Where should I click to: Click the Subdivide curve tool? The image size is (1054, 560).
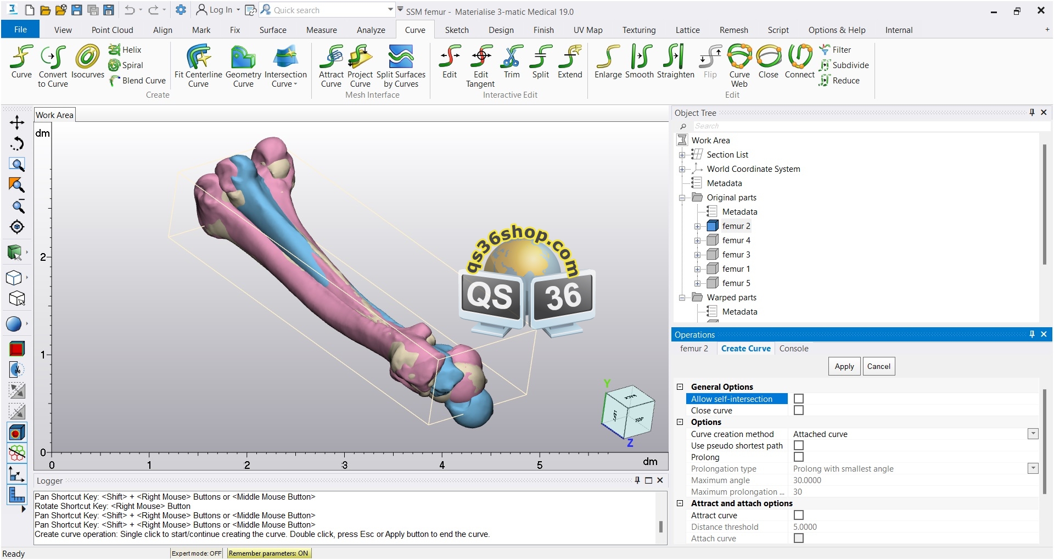tap(844, 65)
